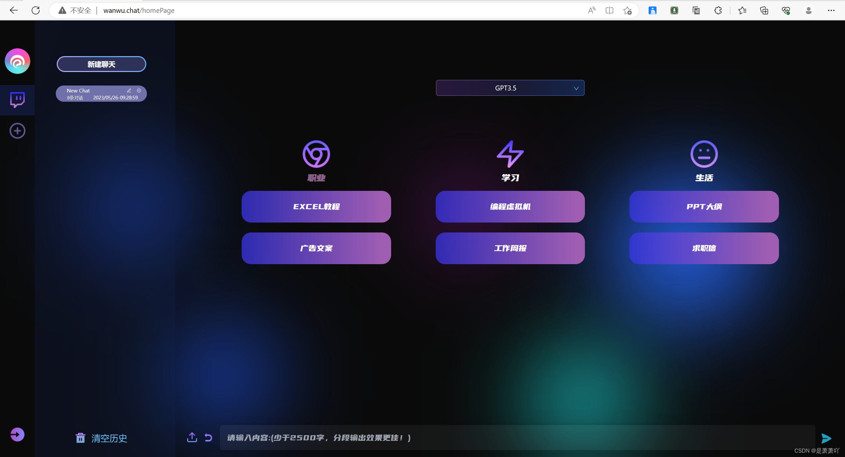Click the 0条对话 count text
The width and height of the screenshot is (845, 457).
pos(75,98)
